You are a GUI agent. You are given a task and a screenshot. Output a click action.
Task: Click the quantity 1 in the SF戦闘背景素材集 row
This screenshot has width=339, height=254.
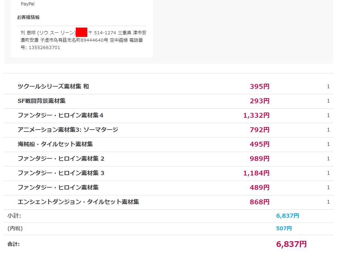click(x=328, y=101)
